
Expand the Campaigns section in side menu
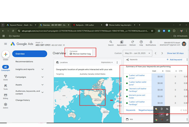coord(43,77)
